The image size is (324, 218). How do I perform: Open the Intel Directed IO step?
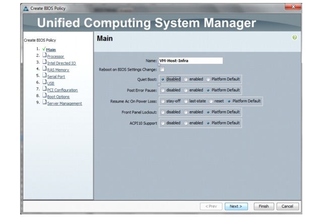pos(61,63)
